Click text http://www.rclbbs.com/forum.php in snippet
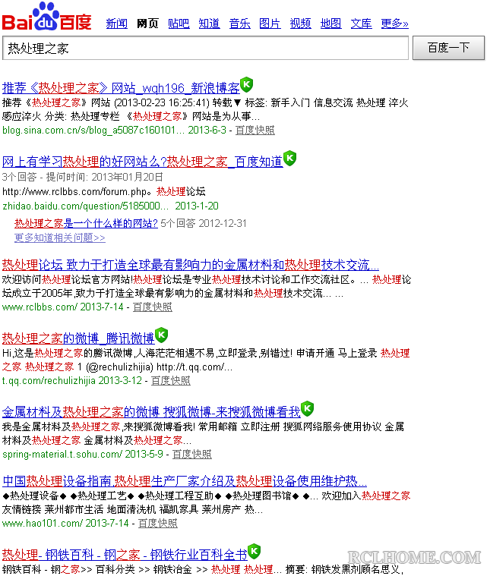The image size is (487, 576). tap(74, 191)
